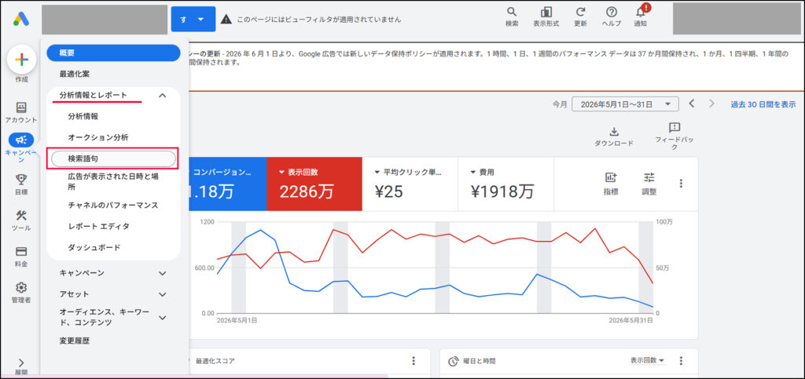Open the 曜日と時間 card three-dot menu
The width and height of the screenshot is (805, 379).
[x=682, y=361]
